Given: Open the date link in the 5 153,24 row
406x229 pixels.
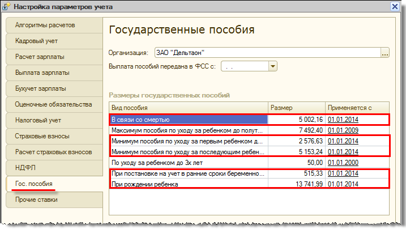Looking at the screenshot, I should coord(343,152).
